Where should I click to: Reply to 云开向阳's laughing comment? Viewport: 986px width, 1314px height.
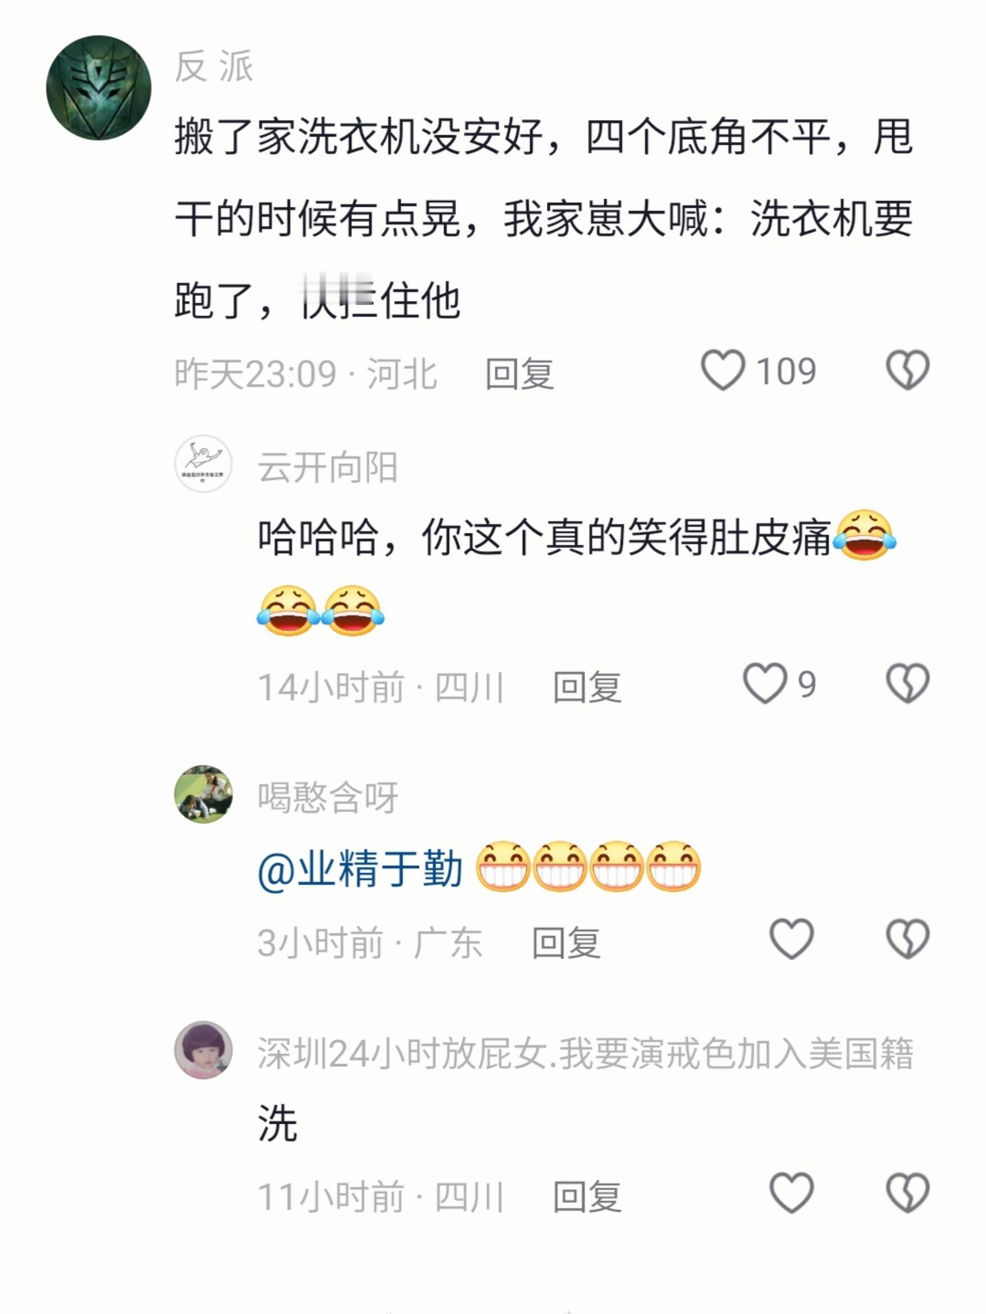click(587, 687)
